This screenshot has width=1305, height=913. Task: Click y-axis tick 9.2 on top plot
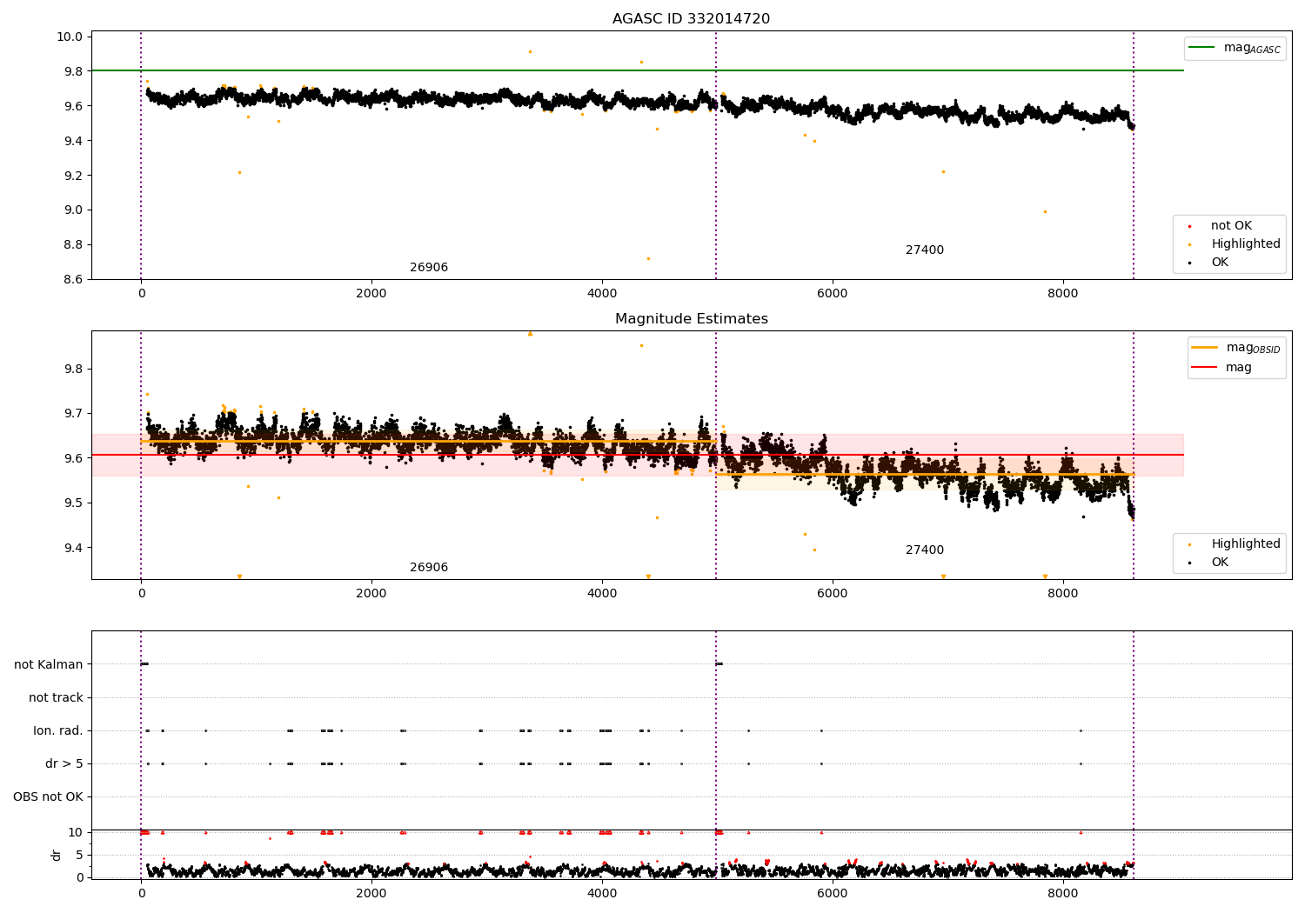click(x=73, y=176)
